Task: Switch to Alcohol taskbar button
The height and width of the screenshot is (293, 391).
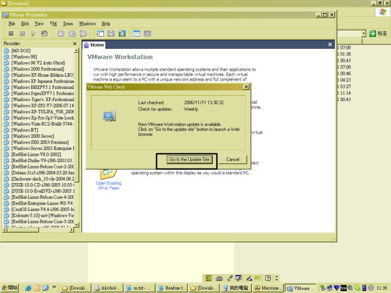Action: [108, 288]
